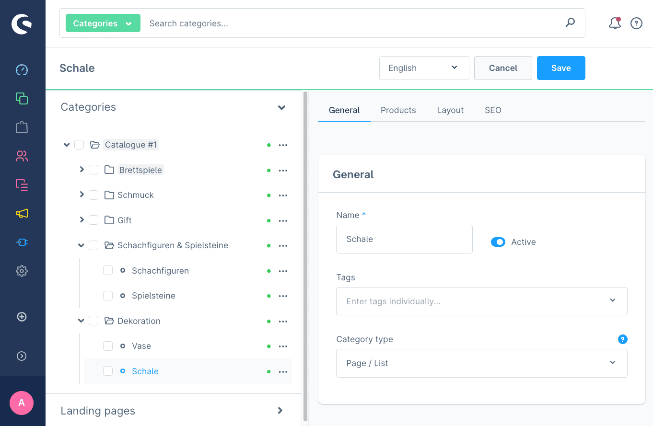The image size is (653, 426).
Task: Select the Spielsteine category
Action: 153,296
